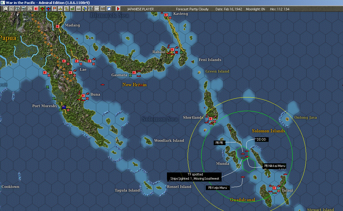Open the save game disk icon
This screenshot has width=343, height=211.
[6, 9]
